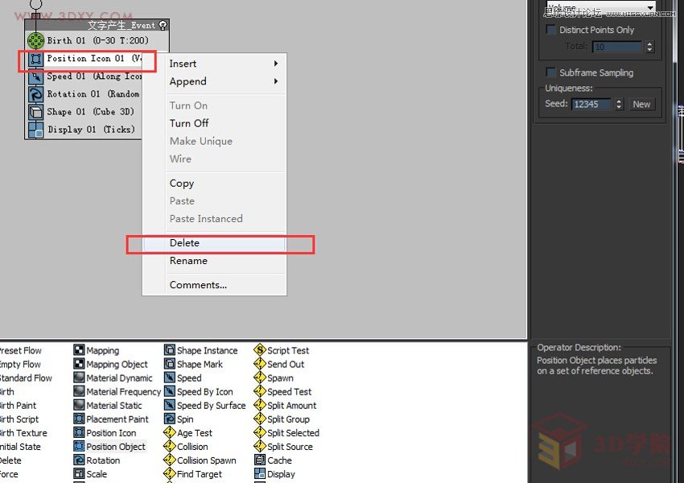Enable Distinct Points Only checkbox

pyautogui.click(x=551, y=30)
